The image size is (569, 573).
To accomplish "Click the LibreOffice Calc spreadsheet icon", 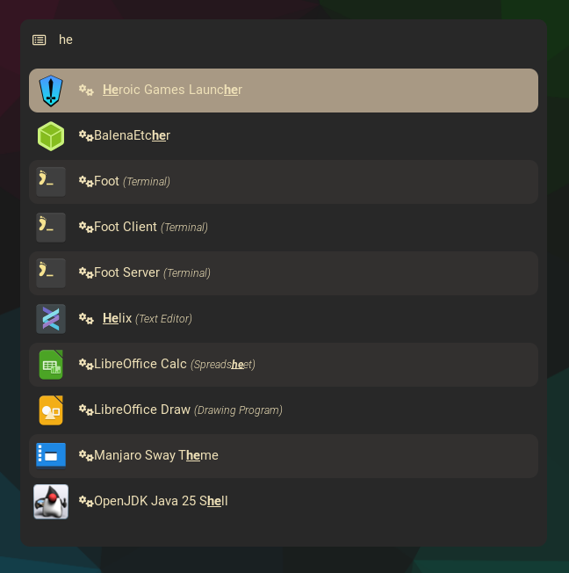I will [x=51, y=365].
